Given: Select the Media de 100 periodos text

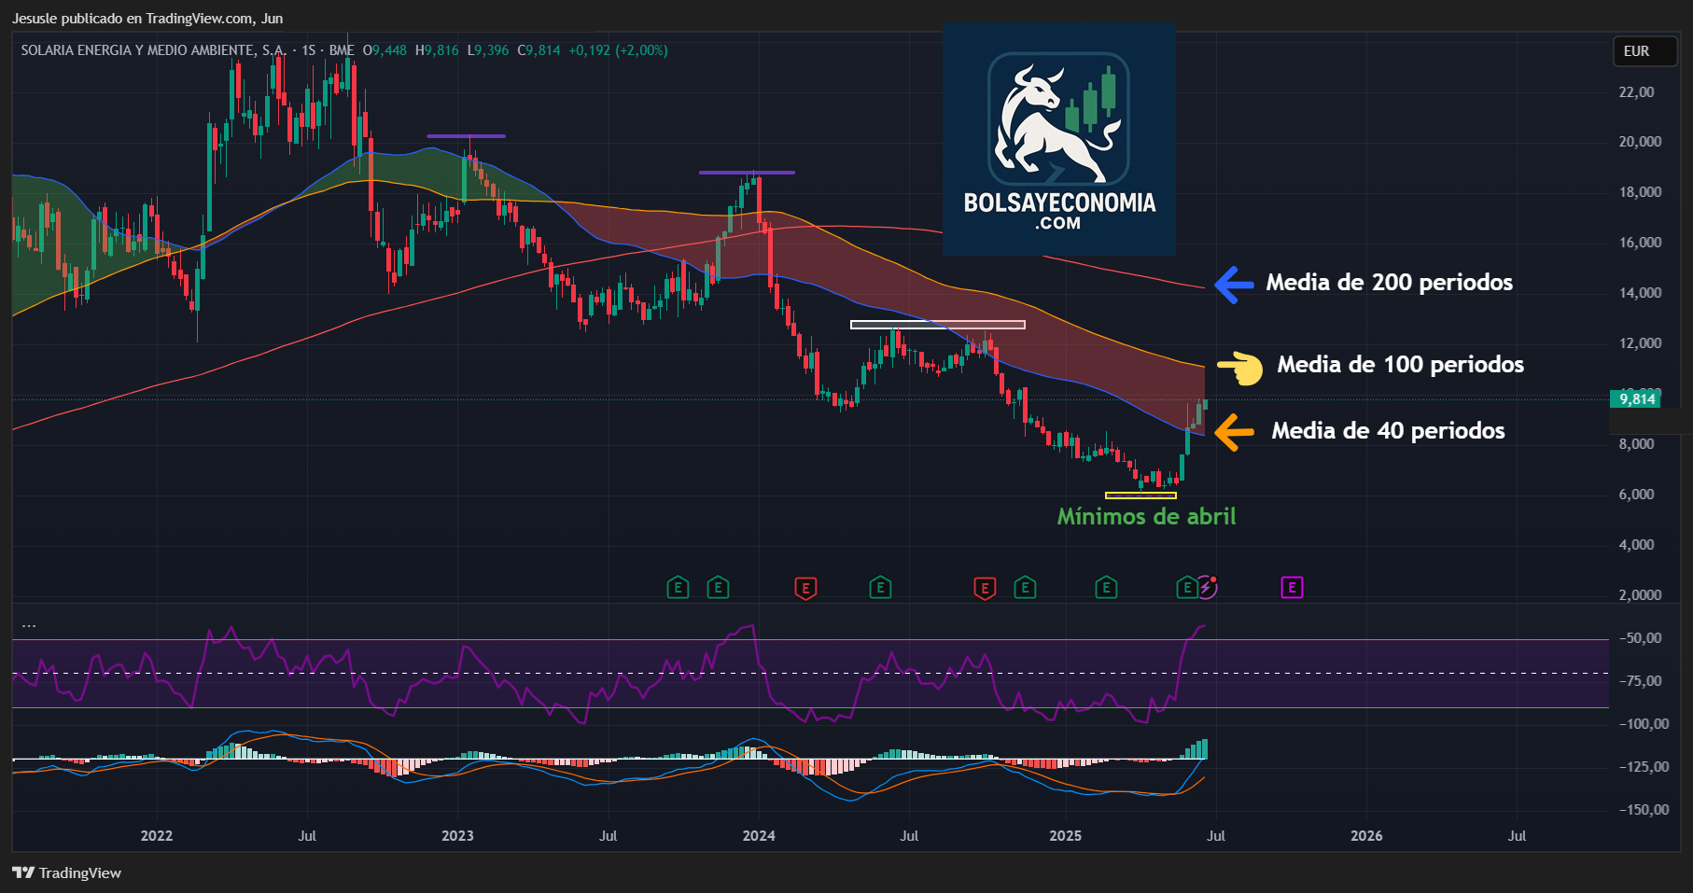Looking at the screenshot, I should click(1400, 365).
